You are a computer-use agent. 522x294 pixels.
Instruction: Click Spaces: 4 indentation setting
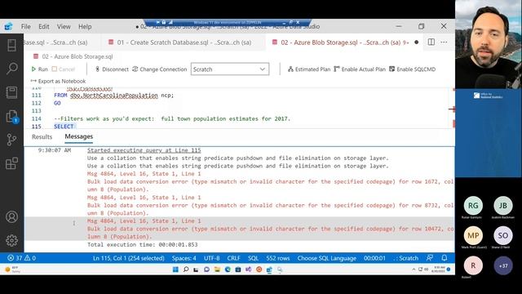click(x=184, y=258)
